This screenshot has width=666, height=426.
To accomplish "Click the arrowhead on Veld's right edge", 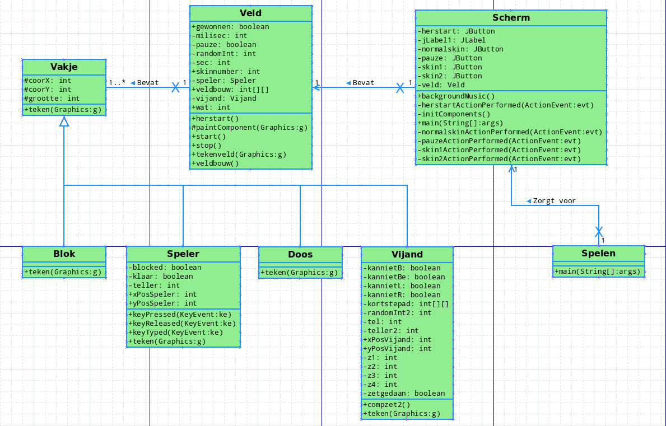I will (x=316, y=87).
